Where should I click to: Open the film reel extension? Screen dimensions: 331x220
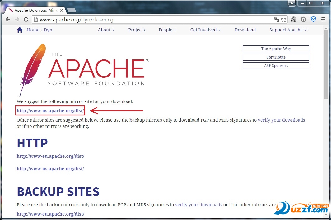click(293, 20)
